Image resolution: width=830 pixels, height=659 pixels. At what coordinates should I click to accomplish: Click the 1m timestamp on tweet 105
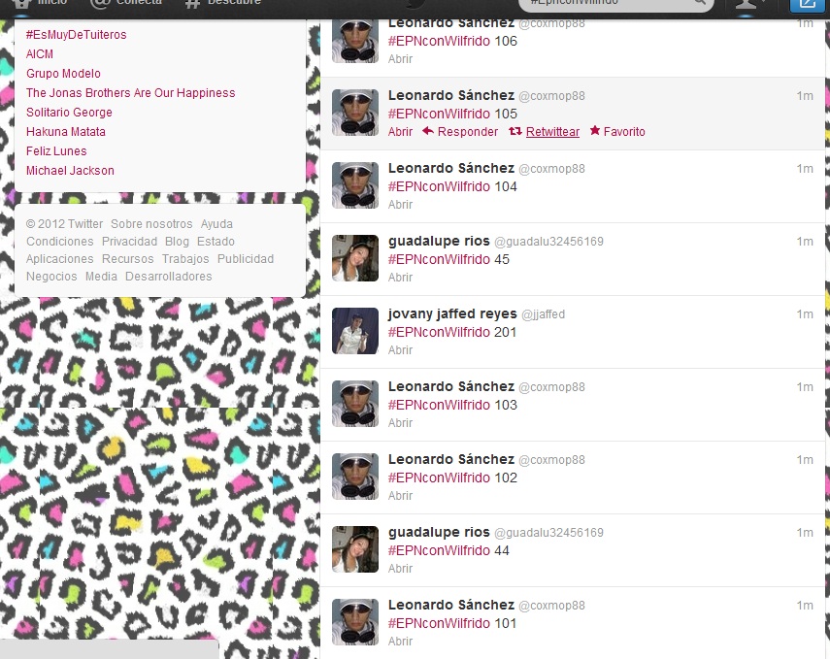[x=805, y=96]
